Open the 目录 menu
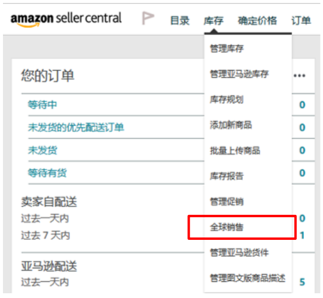Viewport: 323px width, 298px height. [180, 21]
